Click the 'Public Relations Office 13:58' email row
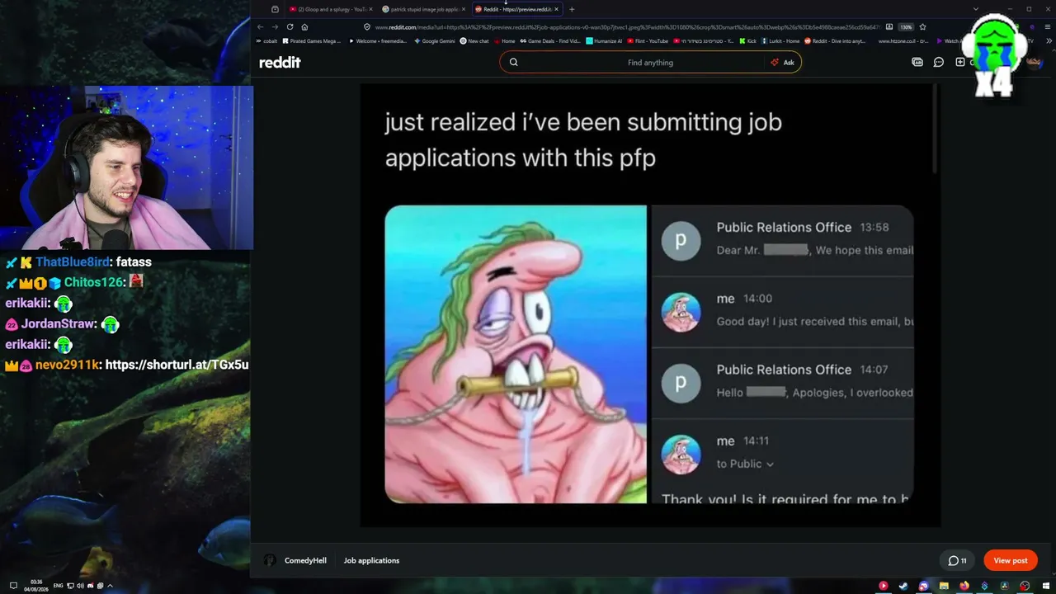This screenshot has height=594, width=1056. [x=783, y=239]
